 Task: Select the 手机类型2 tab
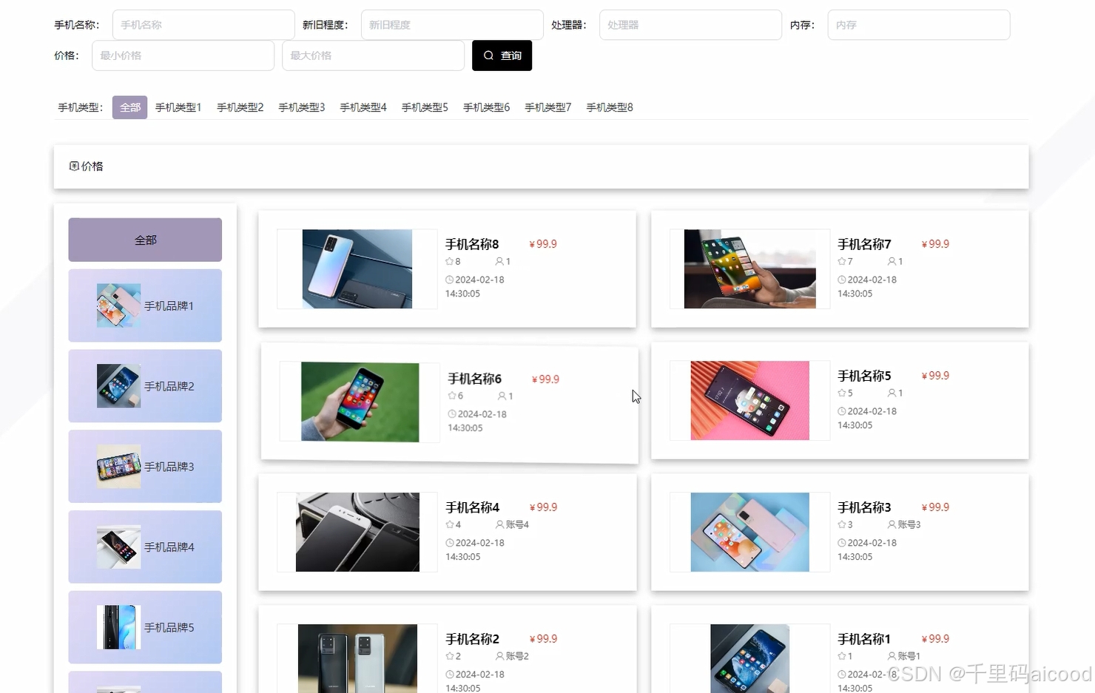tap(240, 107)
